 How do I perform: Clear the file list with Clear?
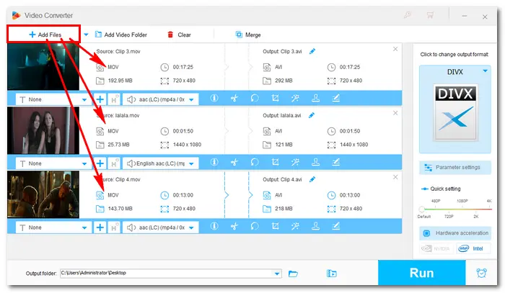click(x=180, y=35)
